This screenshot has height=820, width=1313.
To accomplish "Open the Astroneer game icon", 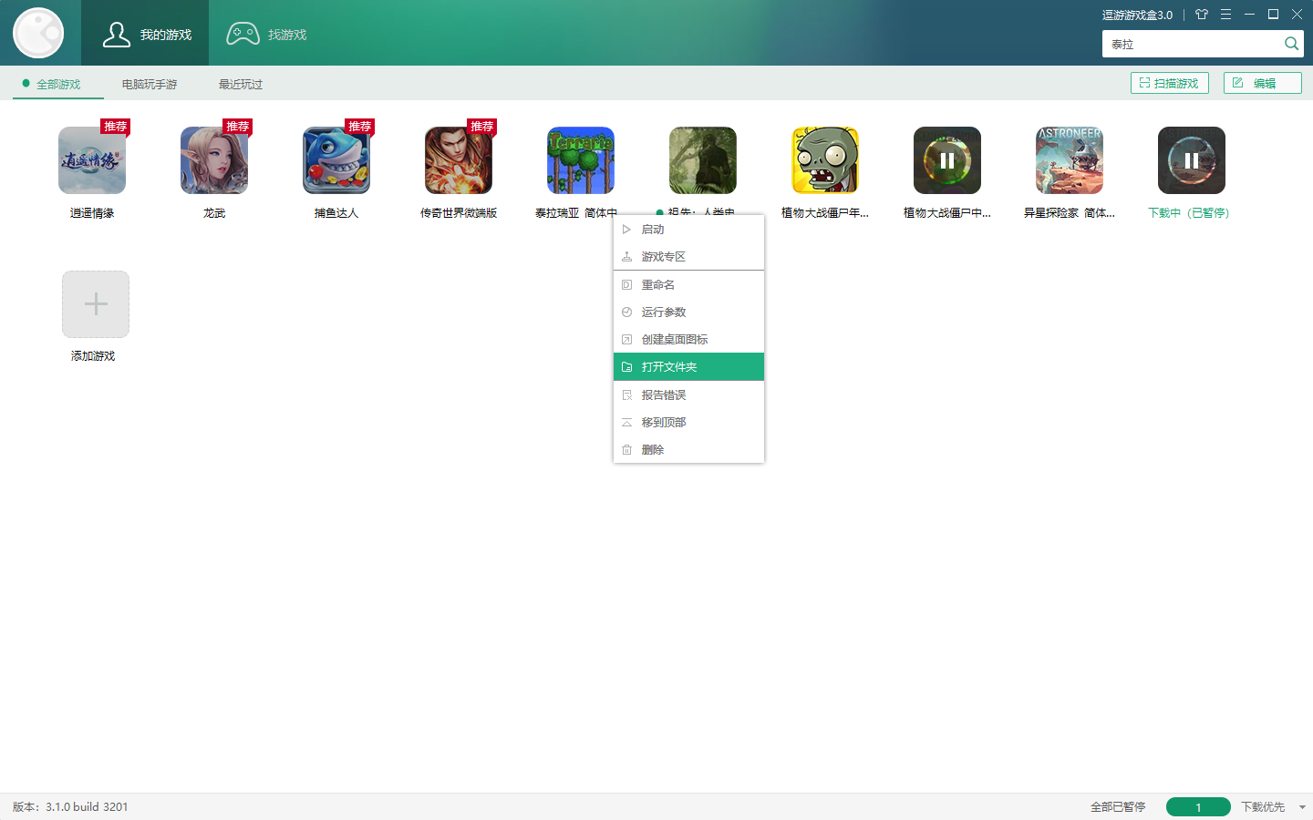I will pyautogui.click(x=1070, y=160).
